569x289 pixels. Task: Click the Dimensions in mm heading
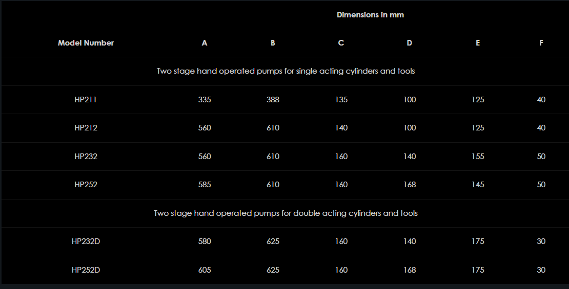tap(370, 15)
